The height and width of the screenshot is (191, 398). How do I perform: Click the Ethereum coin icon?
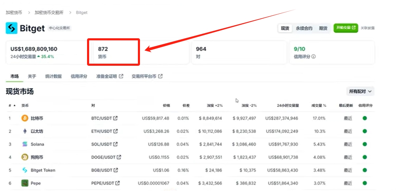[25, 131]
